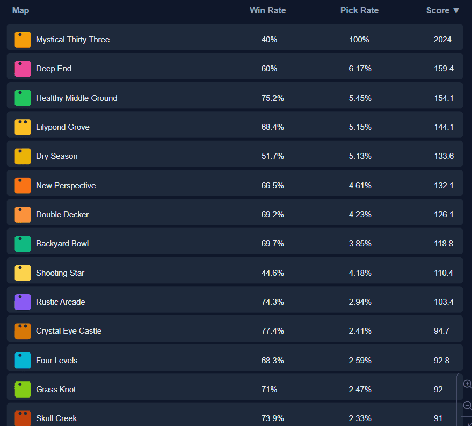
Task: Select the Double Decker map name
Action: 62,215
